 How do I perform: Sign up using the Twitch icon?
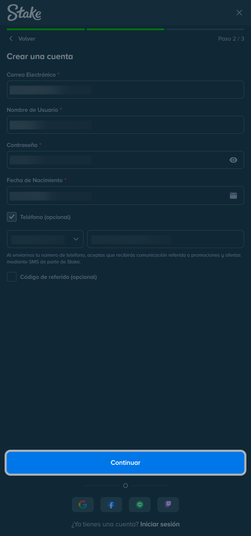tap(168, 504)
